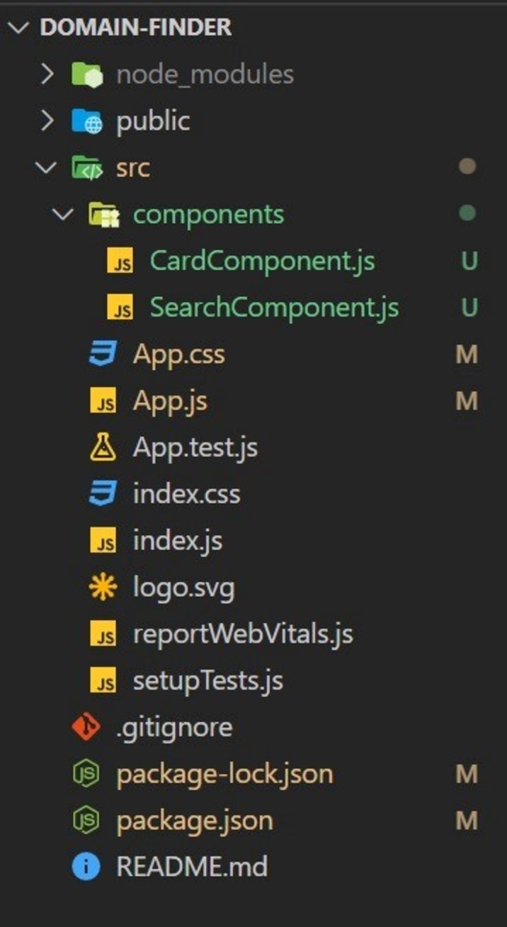Click the components folder icon
This screenshot has height=927, width=507.
[x=103, y=215]
